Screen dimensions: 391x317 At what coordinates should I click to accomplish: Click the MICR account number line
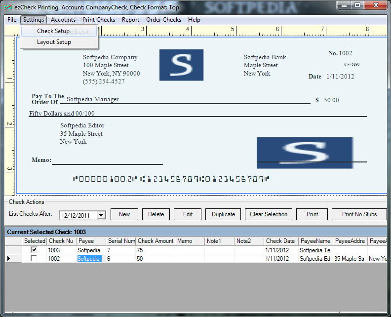pos(171,179)
